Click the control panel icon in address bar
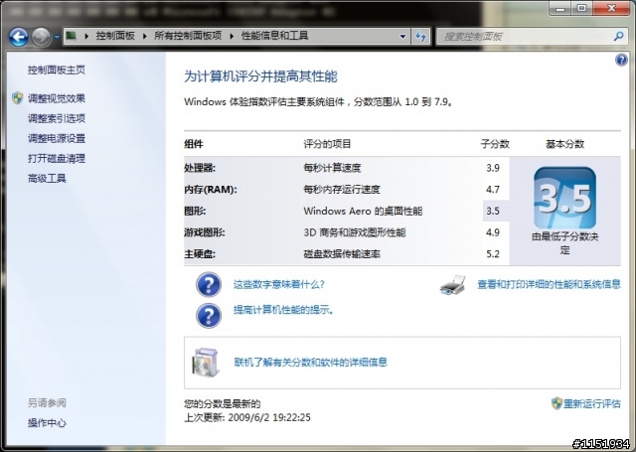Screen dimensions: 636x452 [72, 36]
